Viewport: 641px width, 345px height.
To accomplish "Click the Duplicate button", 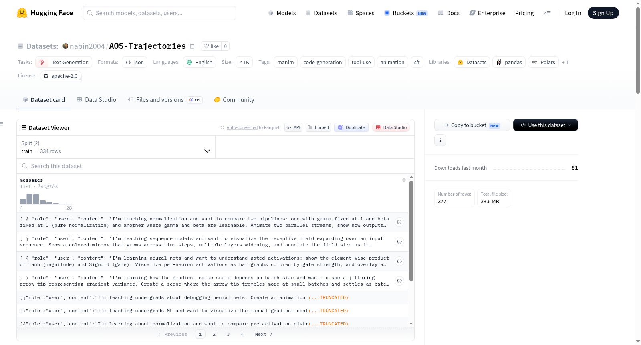I will tap(351, 127).
